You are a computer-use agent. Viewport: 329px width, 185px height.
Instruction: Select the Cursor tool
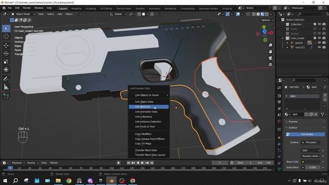(x=6, y=36)
